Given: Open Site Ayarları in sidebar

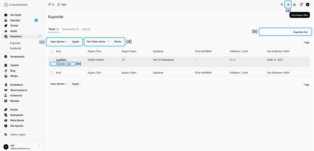Looking at the screenshot, I should tap(17, 126).
